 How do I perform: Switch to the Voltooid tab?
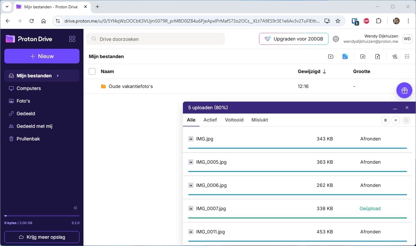click(x=234, y=120)
